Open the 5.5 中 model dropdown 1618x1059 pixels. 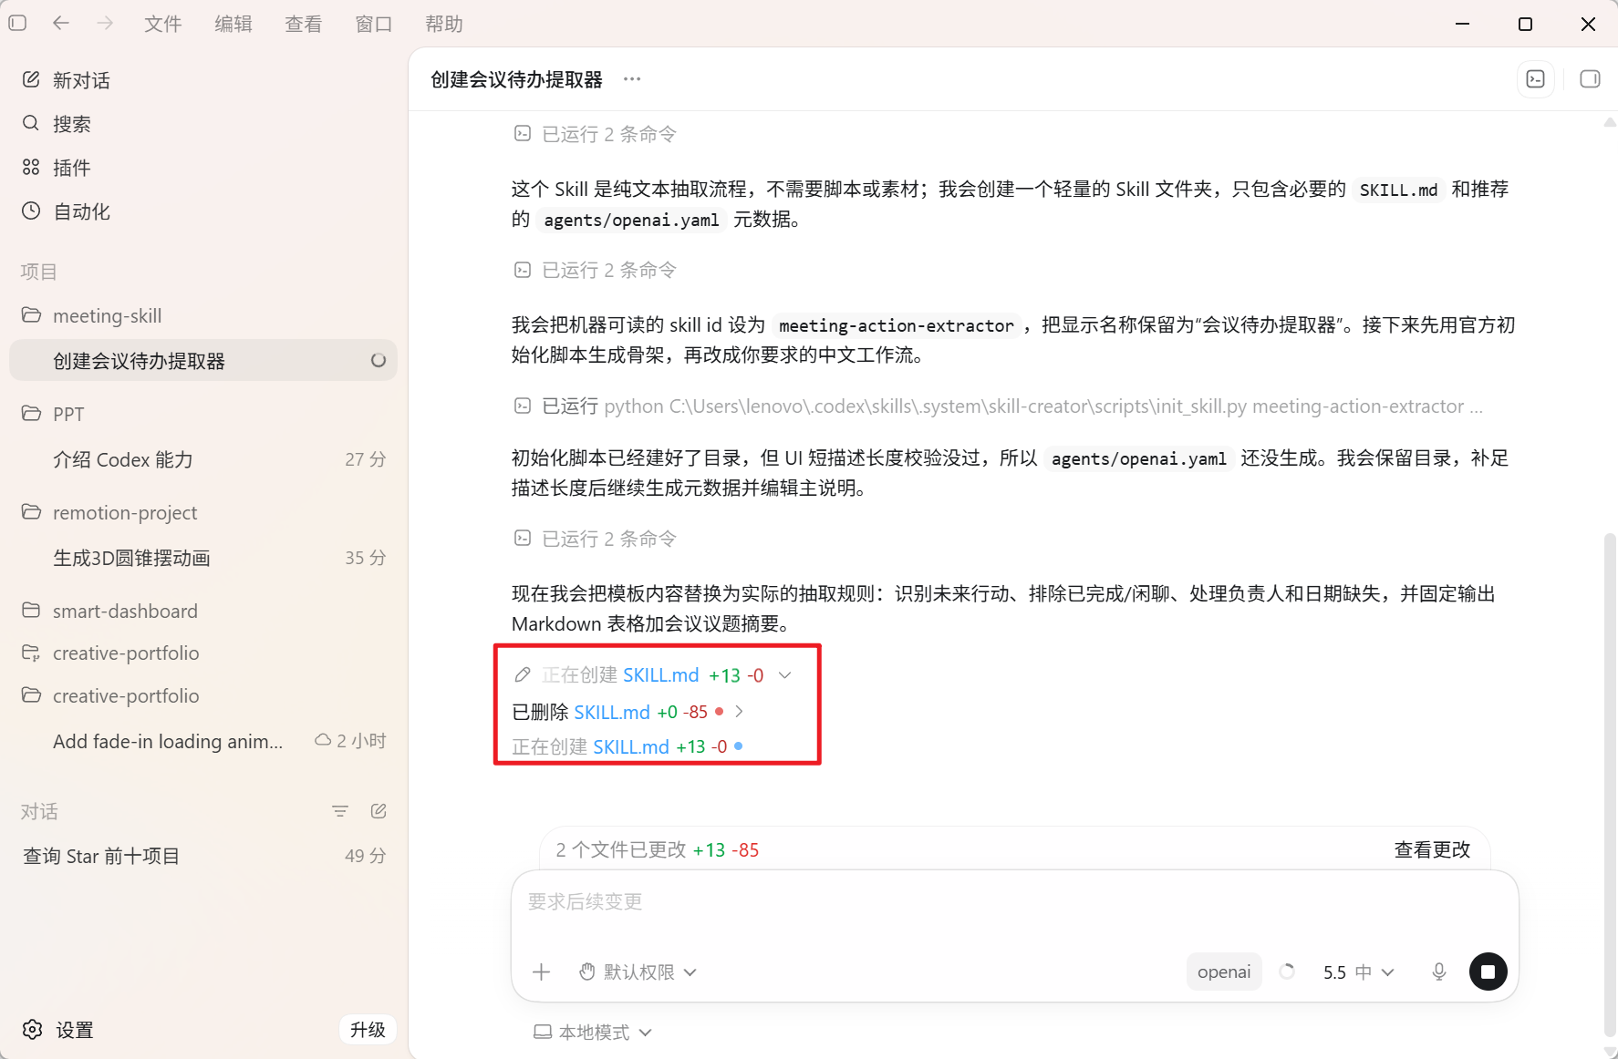pos(1358,972)
